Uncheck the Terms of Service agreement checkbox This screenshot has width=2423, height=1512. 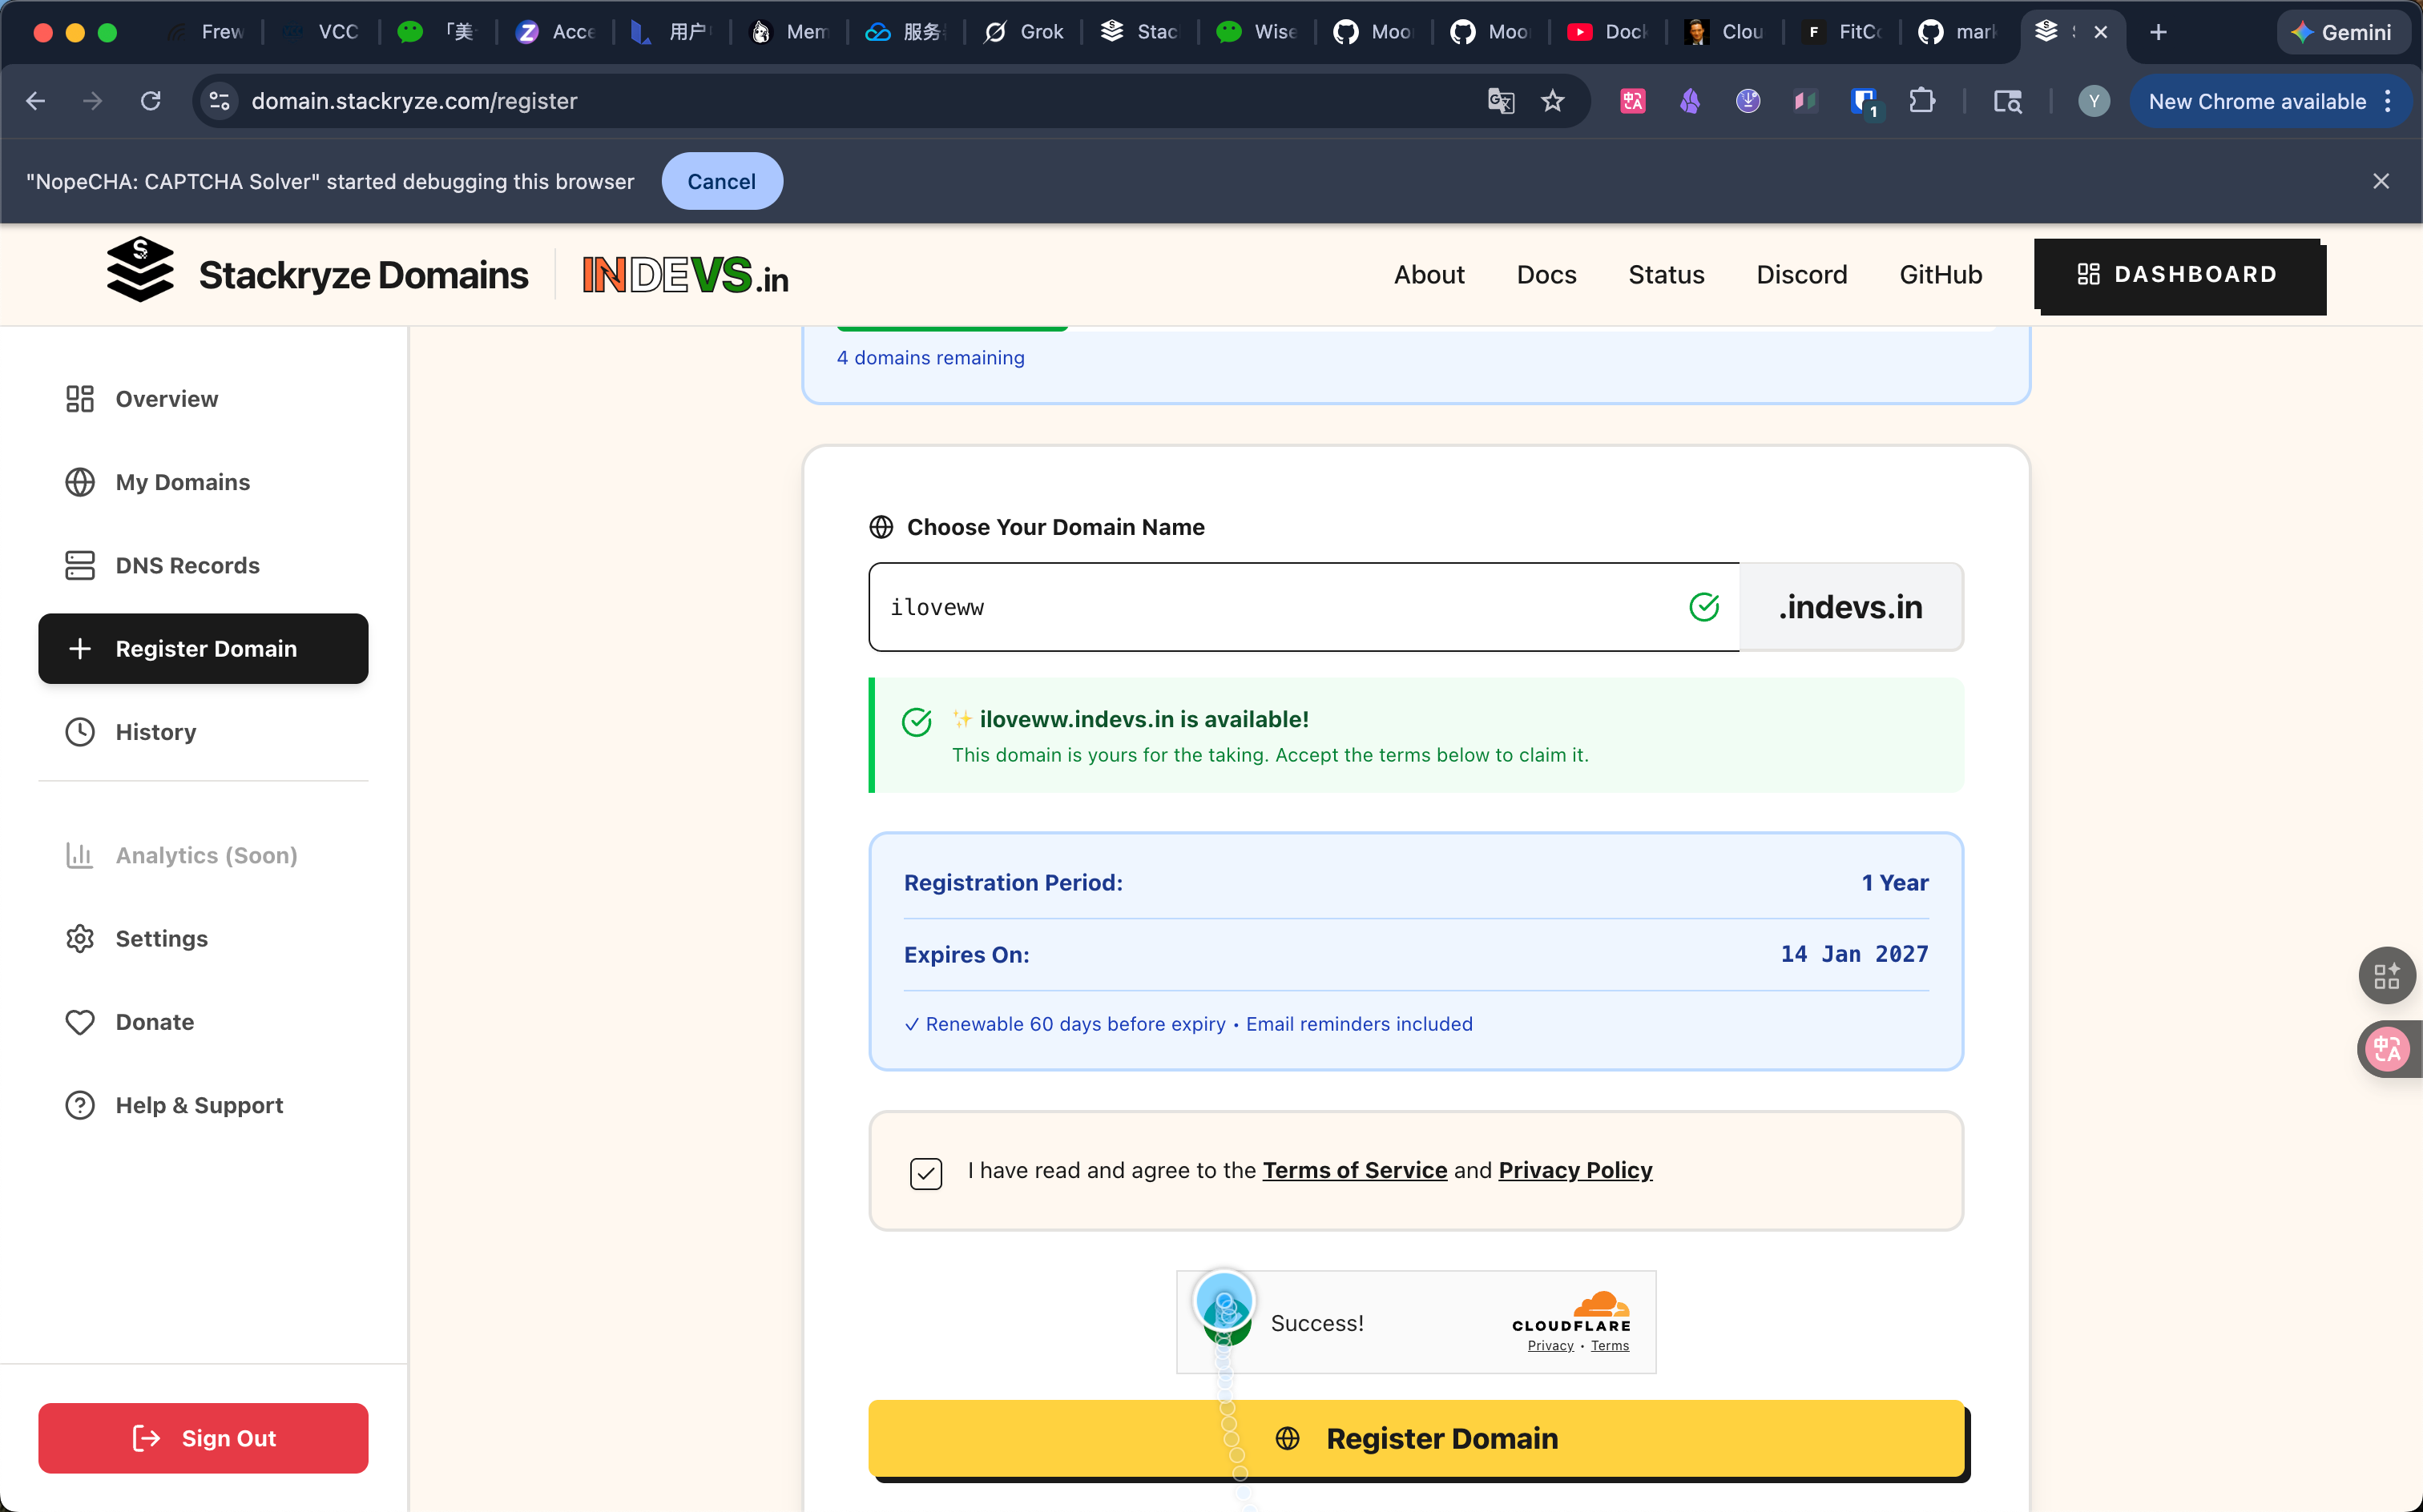926,1172
